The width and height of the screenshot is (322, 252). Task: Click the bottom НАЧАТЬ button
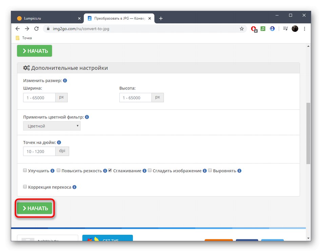pyautogui.click(x=35, y=208)
